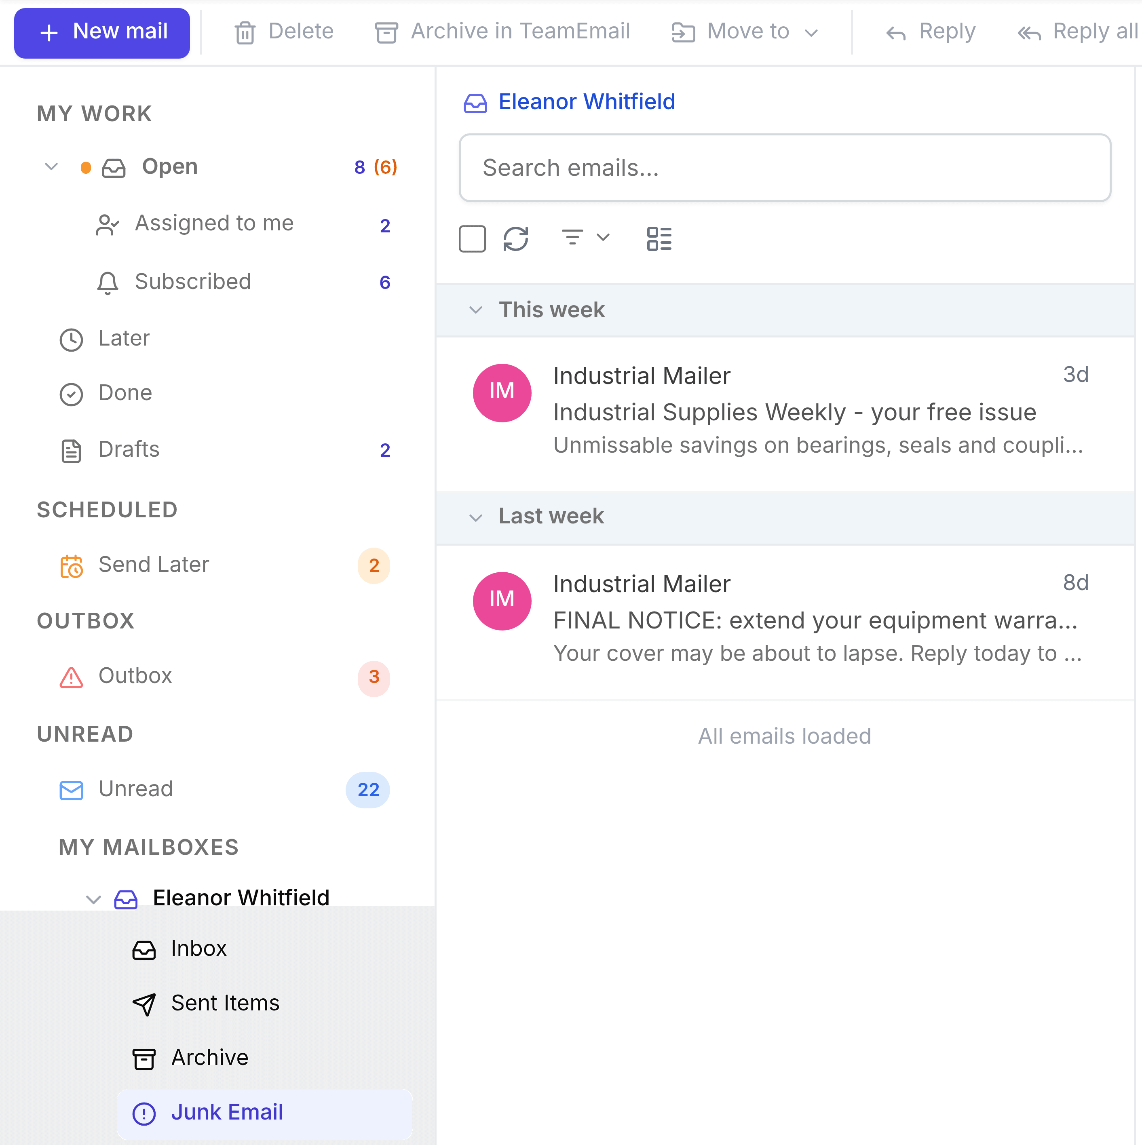Collapse the This week group

click(x=475, y=310)
